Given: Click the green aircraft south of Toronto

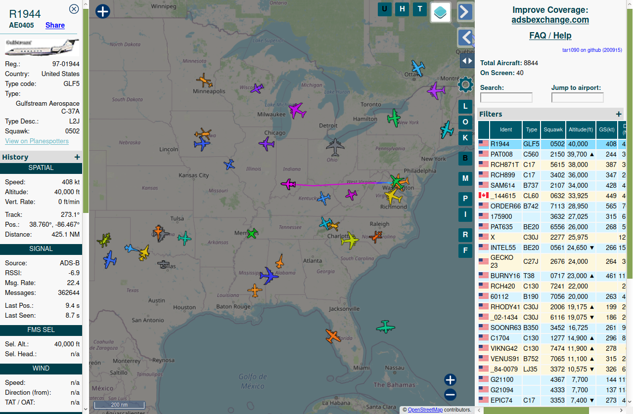Looking at the screenshot, I should [394, 118].
